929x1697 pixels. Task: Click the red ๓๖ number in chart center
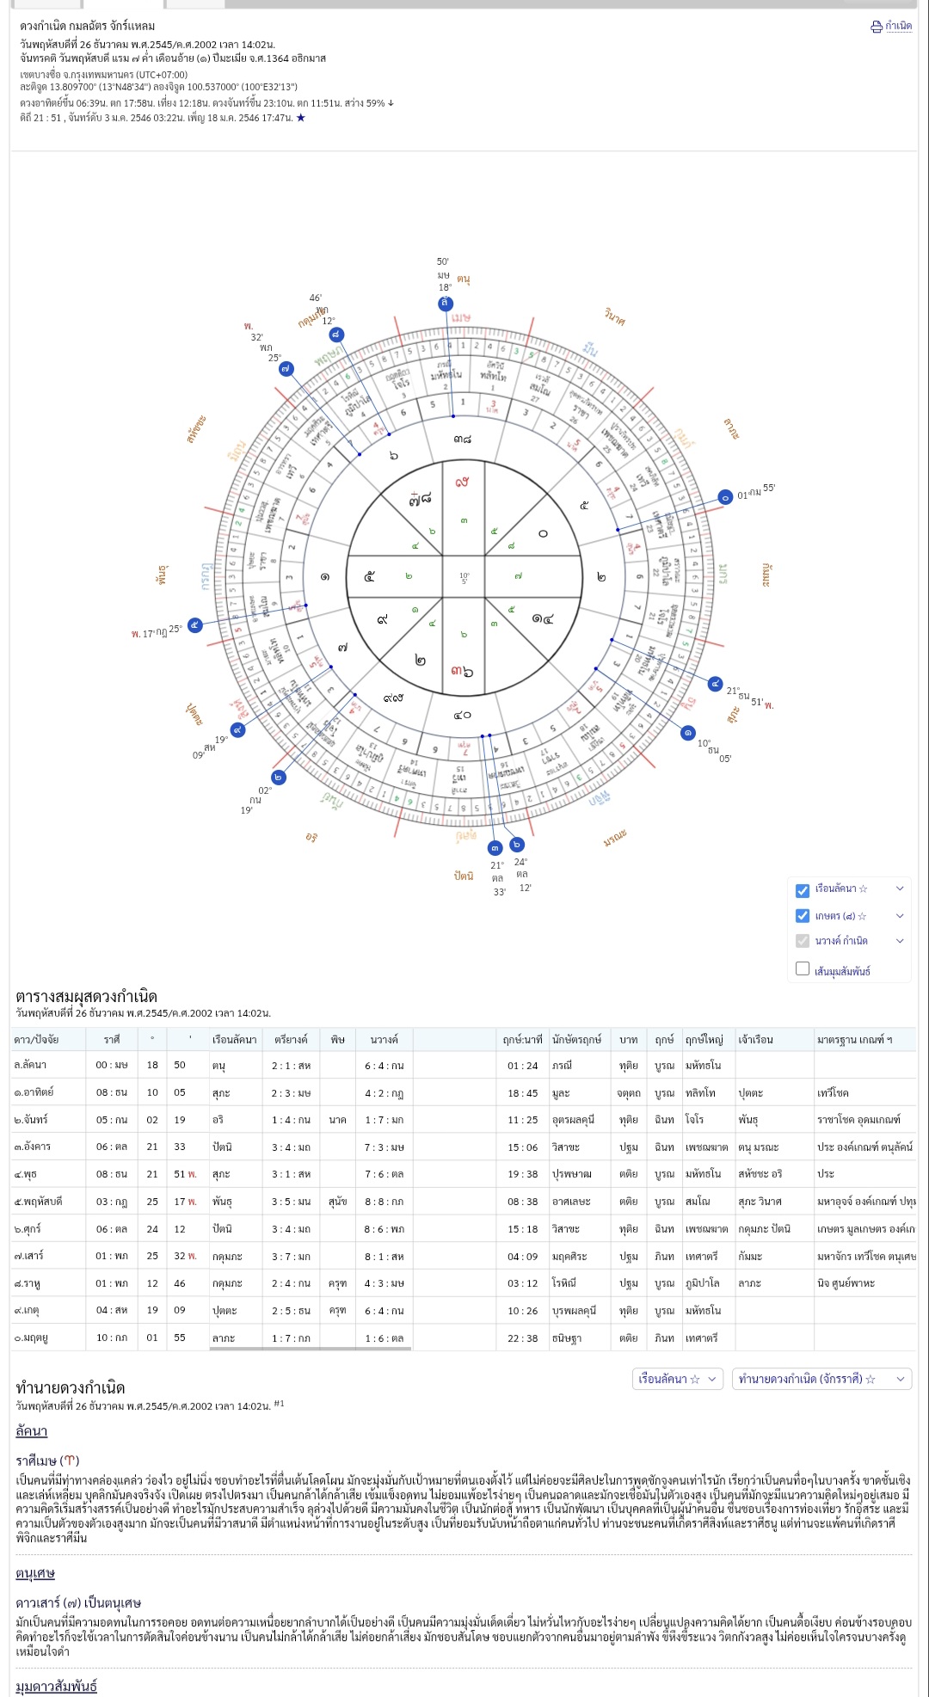point(462,671)
